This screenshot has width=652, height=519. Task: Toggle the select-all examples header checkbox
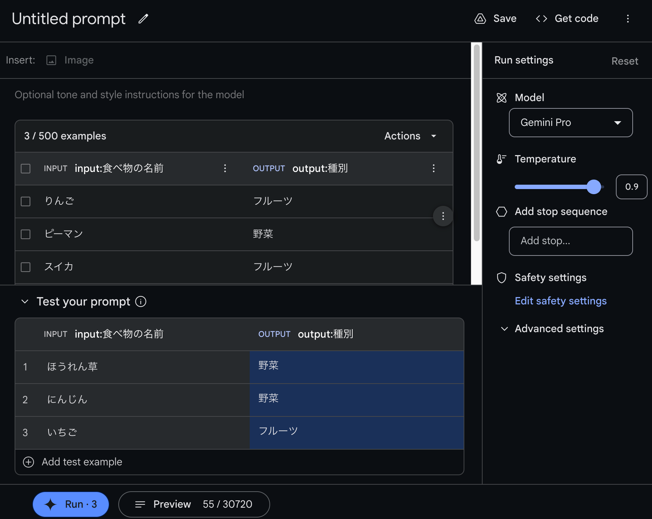pyautogui.click(x=26, y=169)
